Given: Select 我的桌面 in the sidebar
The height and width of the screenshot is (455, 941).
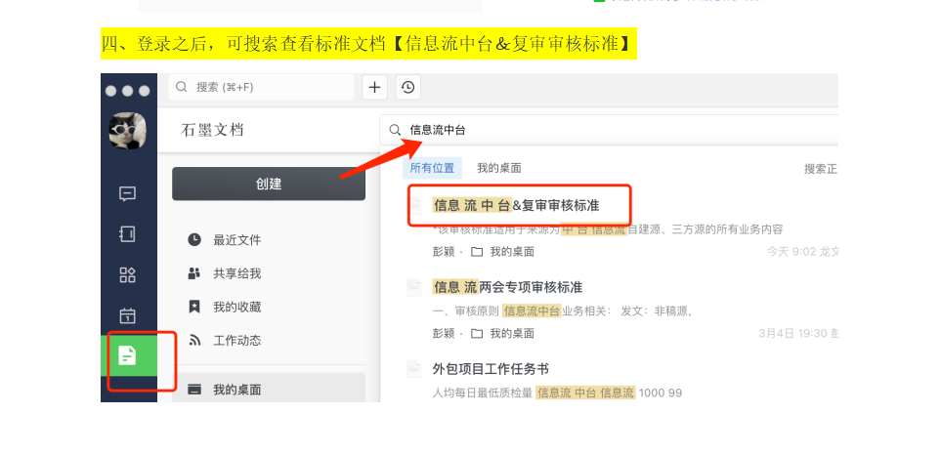Looking at the screenshot, I should pyautogui.click(x=269, y=390).
